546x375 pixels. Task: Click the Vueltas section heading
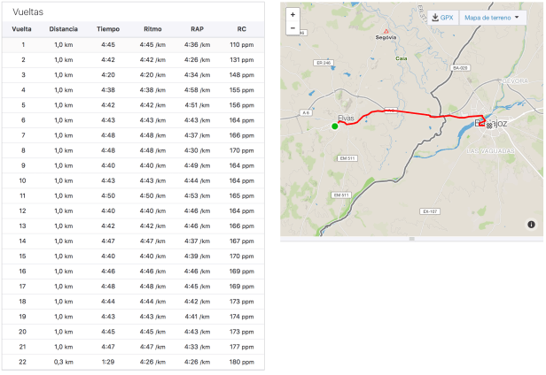28,11
